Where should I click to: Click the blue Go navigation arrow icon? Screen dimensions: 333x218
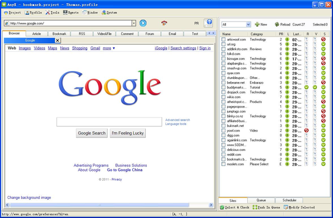(x=143, y=23)
